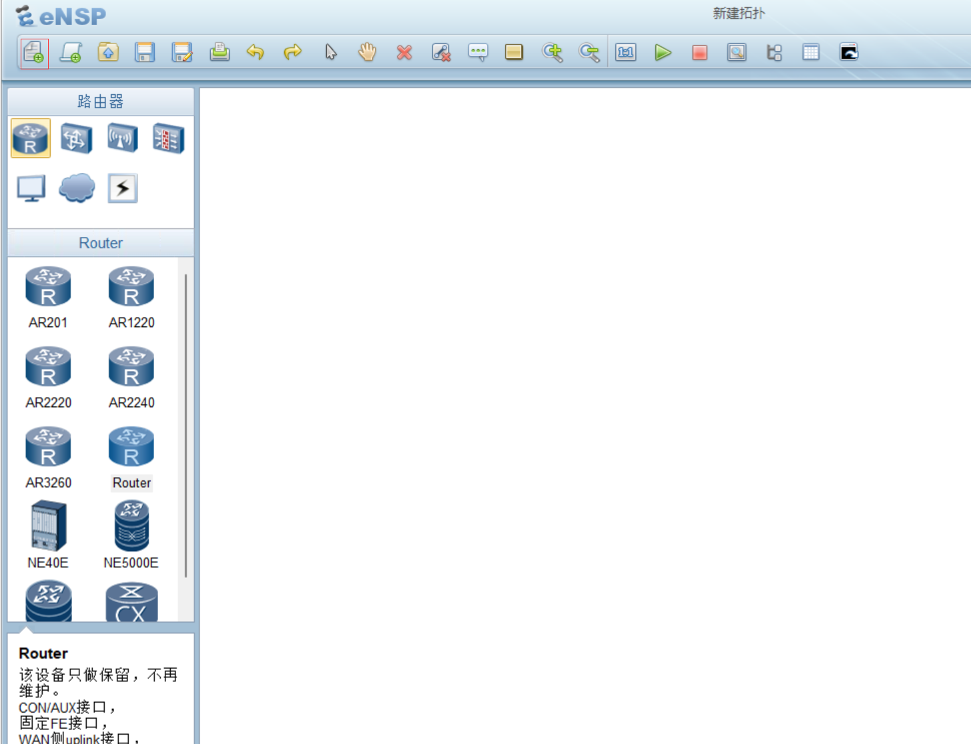Click the delete all connections icon
The width and height of the screenshot is (971, 744).
(441, 53)
